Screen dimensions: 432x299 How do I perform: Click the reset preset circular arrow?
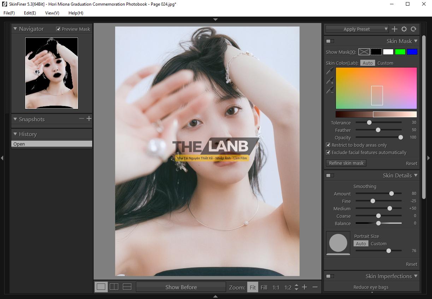pyautogui.click(x=414, y=29)
